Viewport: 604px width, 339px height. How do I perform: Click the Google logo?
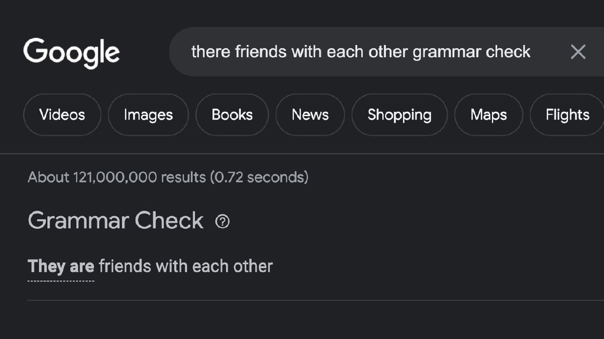pyautogui.click(x=71, y=52)
